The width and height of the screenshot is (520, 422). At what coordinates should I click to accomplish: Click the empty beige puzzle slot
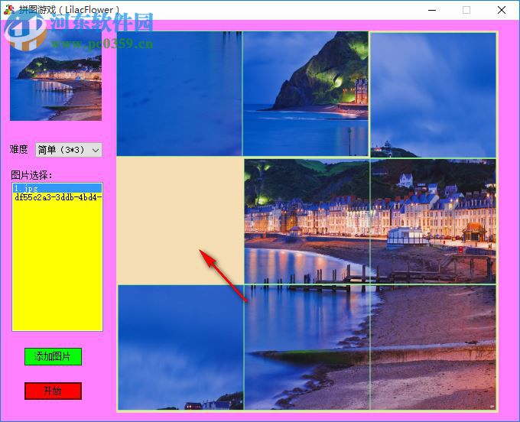pos(180,221)
